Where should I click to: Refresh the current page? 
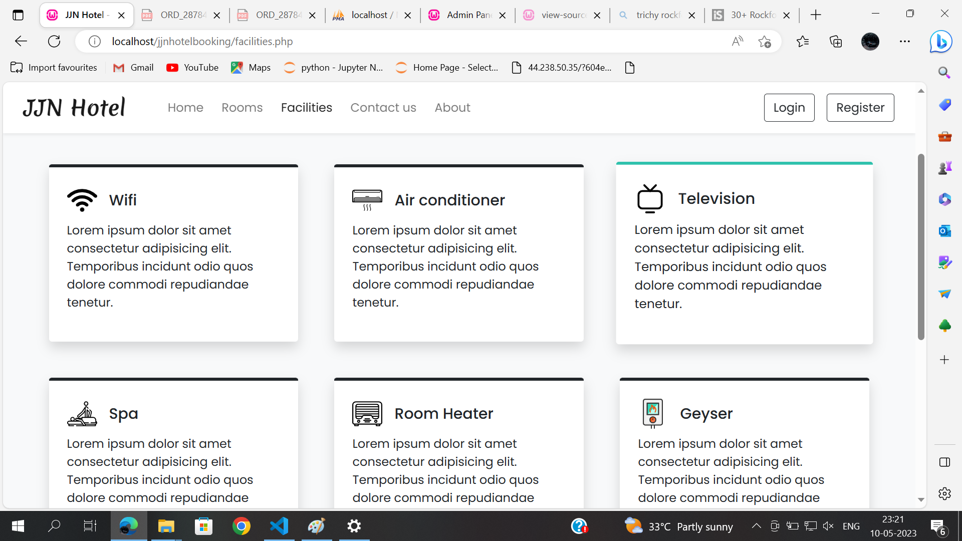(54, 42)
